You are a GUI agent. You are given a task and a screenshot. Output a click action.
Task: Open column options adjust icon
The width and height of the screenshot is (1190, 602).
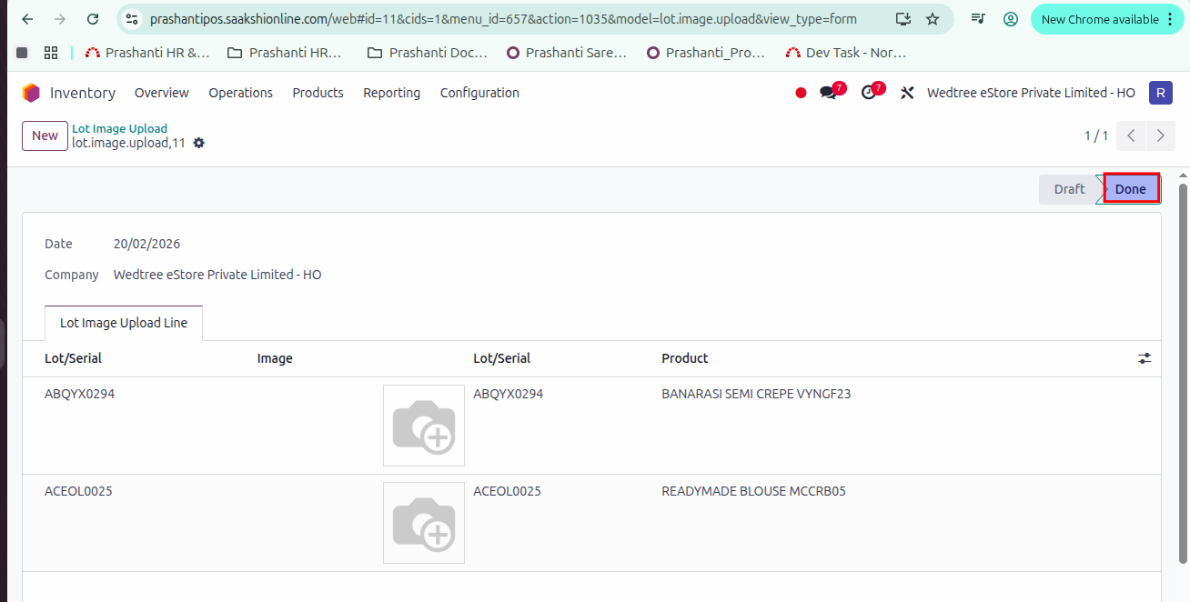(1145, 358)
